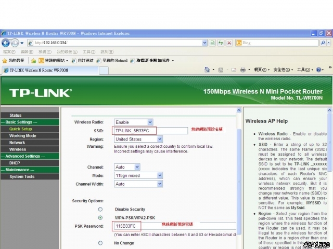Click the 我的最愛 favorites star button

[13, 61]
